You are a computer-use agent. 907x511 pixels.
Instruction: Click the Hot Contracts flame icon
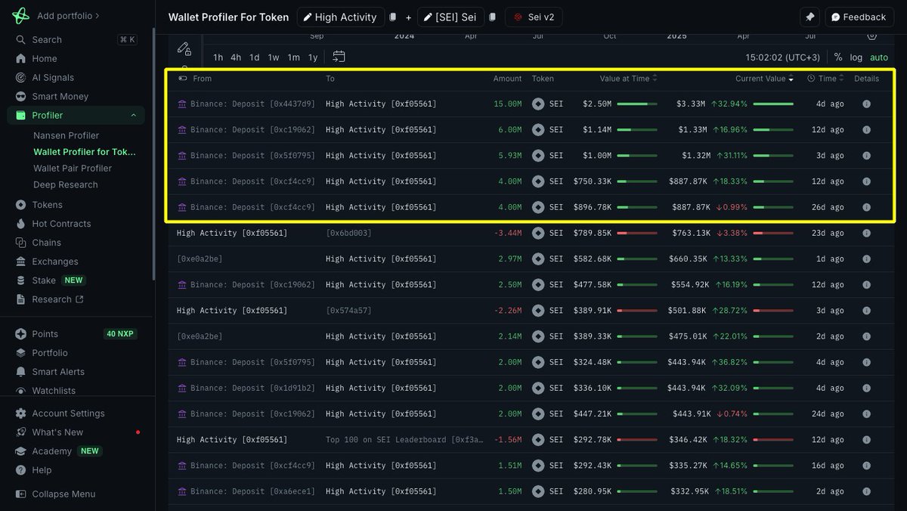[20, 224]
